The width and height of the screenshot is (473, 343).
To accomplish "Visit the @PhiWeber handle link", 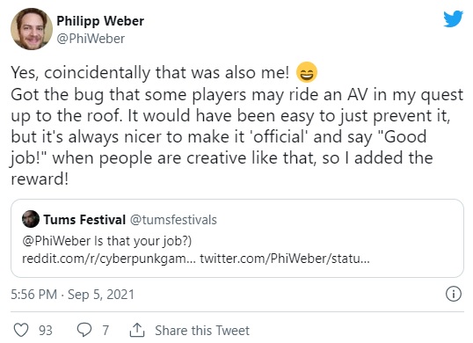I will (91, 39).
